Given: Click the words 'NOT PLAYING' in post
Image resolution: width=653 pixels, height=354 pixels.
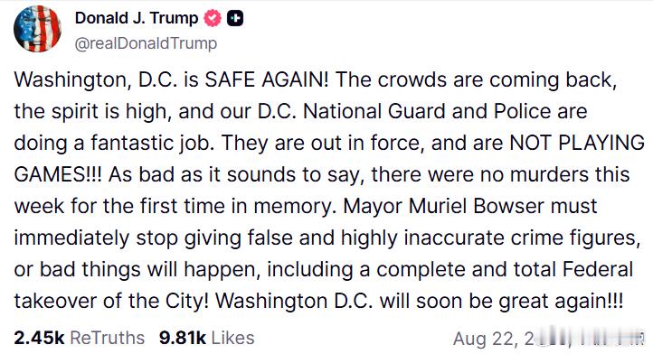Looking at the screenshot, I should point(577,143).
